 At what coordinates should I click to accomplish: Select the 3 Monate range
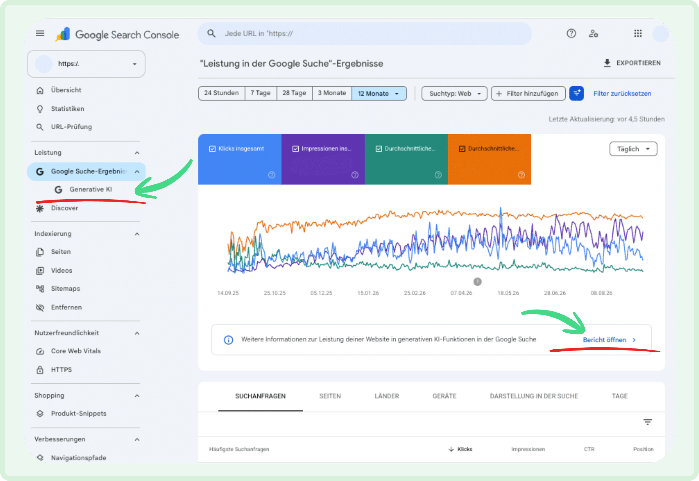tap(332, 93)
